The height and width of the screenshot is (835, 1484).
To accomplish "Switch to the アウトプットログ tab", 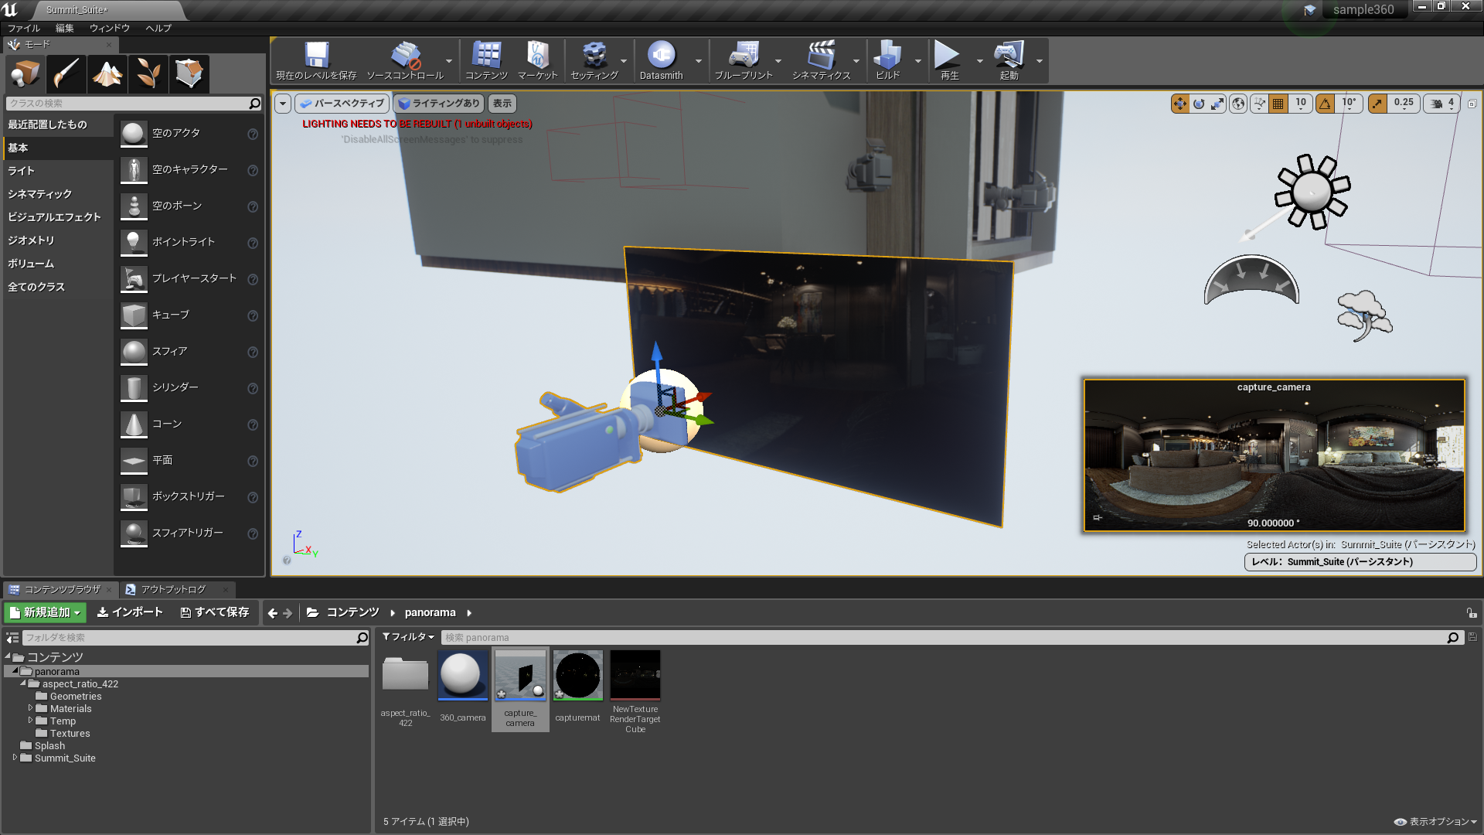I will (x=173, y=589).
